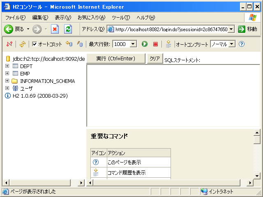
Task: Click inside the SQL statement text area
Action: [x=173, y=94]
